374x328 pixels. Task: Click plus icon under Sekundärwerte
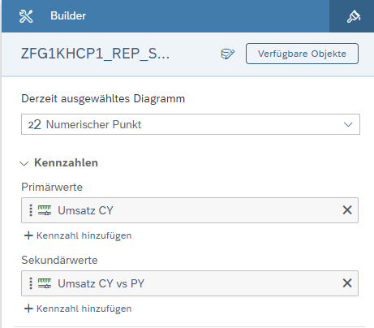28,309
